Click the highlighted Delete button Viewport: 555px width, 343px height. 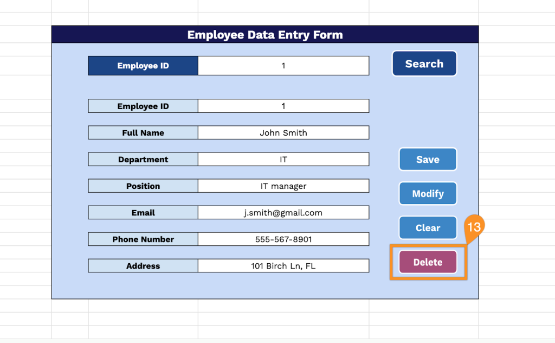[428, 262]
